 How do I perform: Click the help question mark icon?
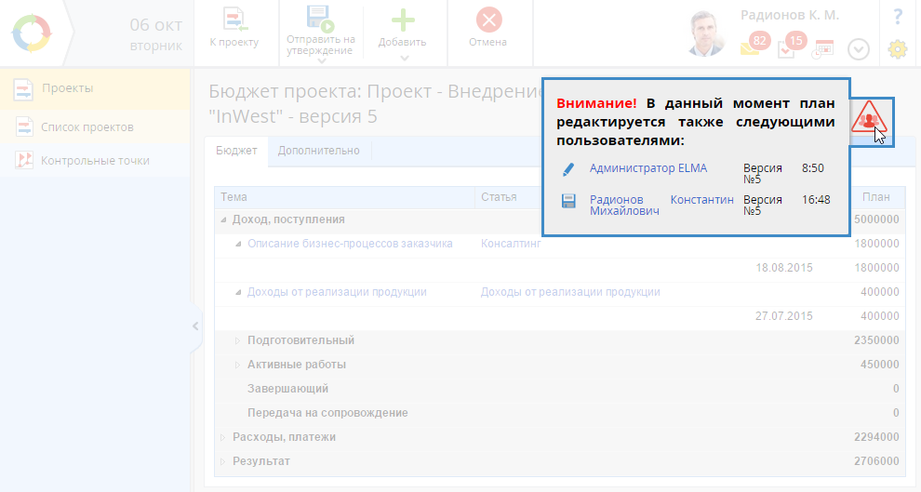coord(897,16)
